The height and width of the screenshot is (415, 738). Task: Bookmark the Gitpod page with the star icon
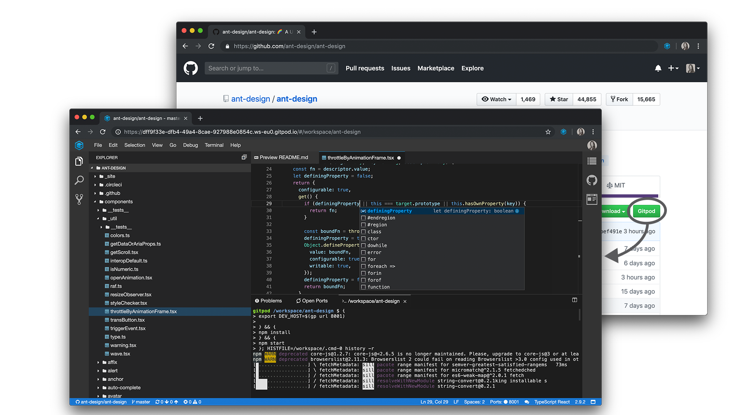[548, 132]
